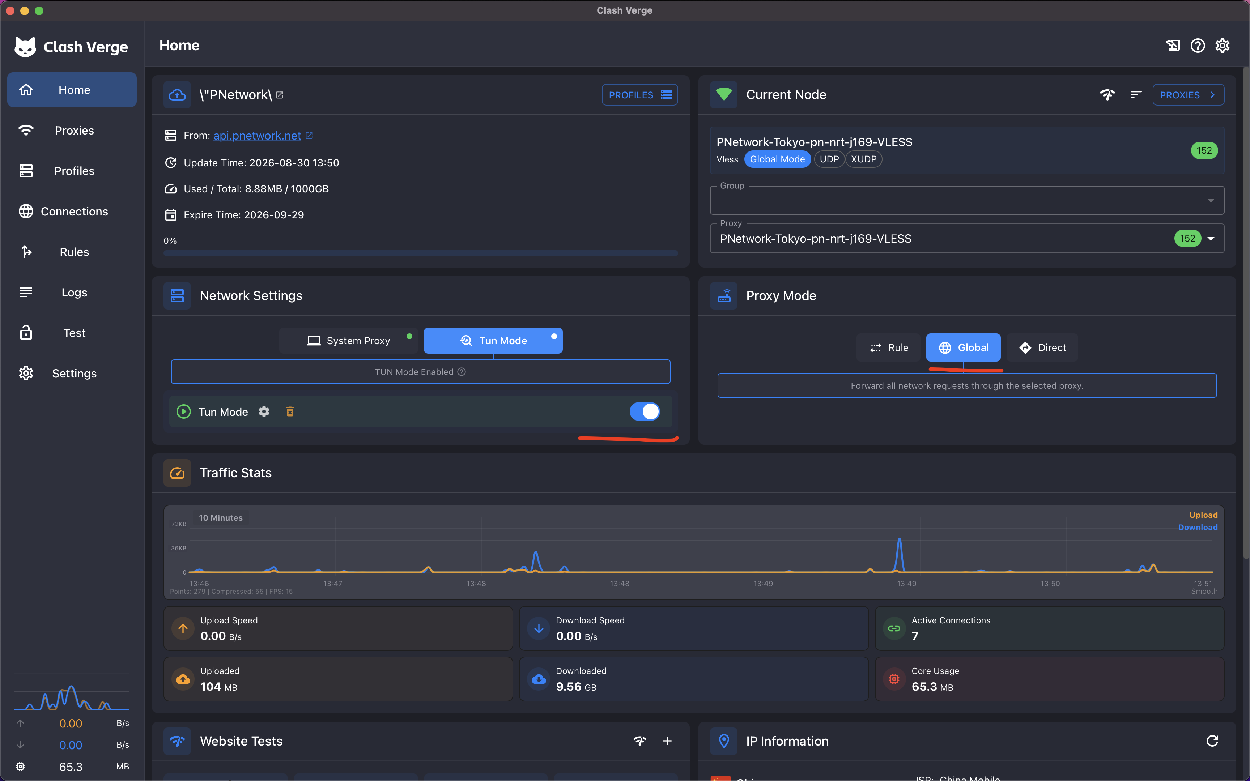Click the PROFILES button
Viewport: 1250px width, 781px height.
click(x=639, y=95)
